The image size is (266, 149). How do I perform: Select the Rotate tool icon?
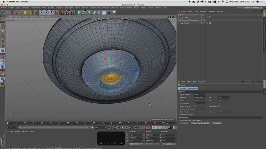click(x=30, y=12)
